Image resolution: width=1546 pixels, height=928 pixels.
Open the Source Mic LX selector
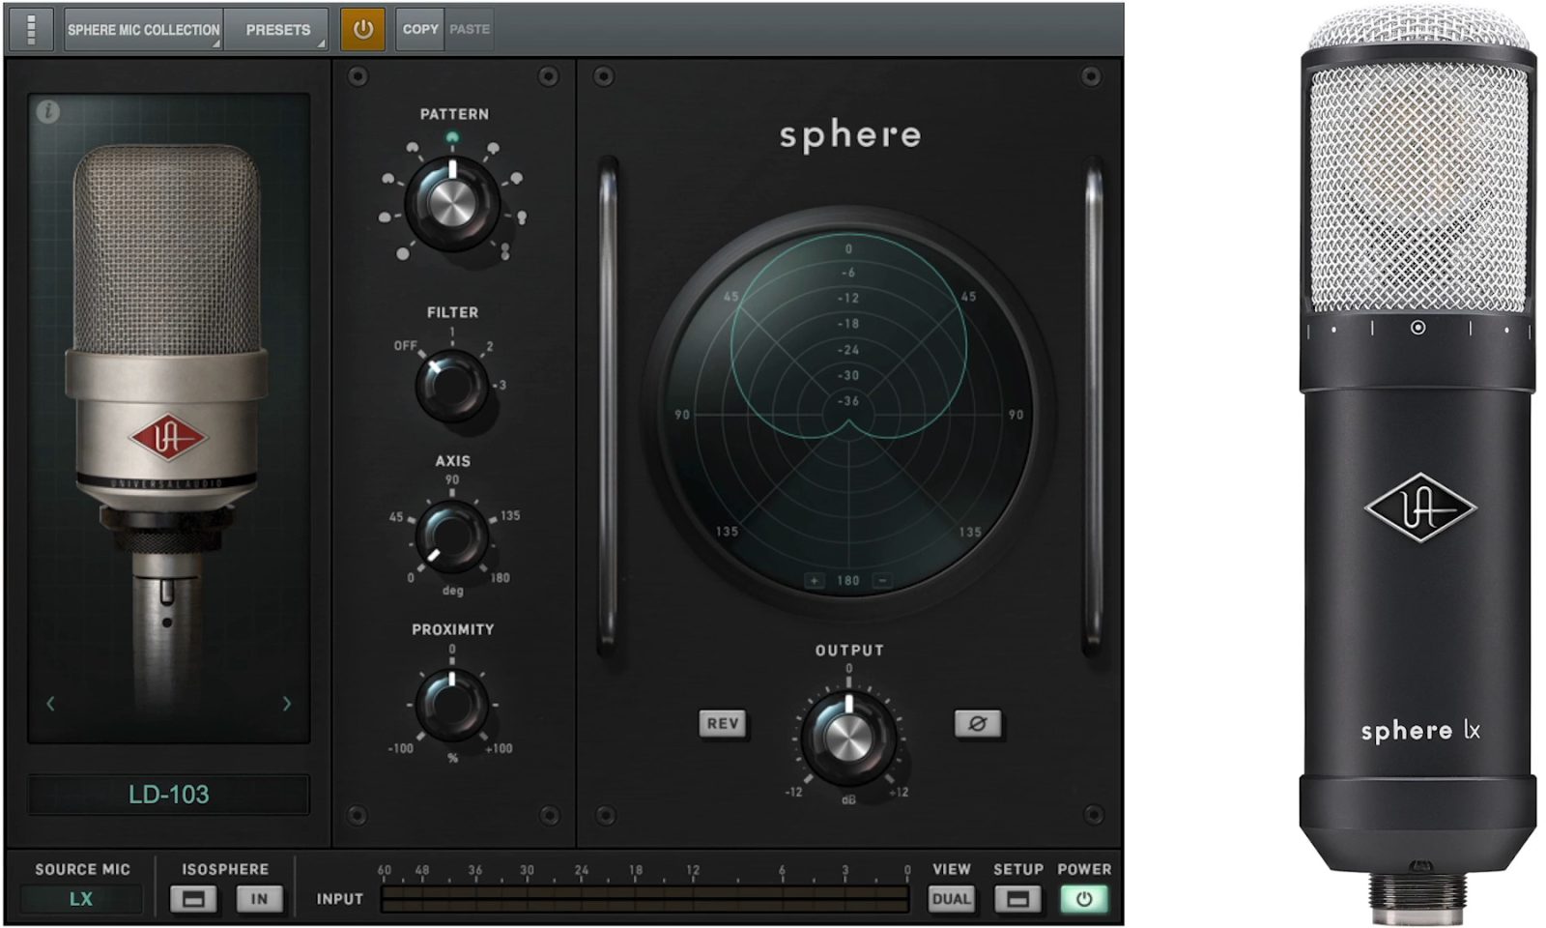point(81,899)
